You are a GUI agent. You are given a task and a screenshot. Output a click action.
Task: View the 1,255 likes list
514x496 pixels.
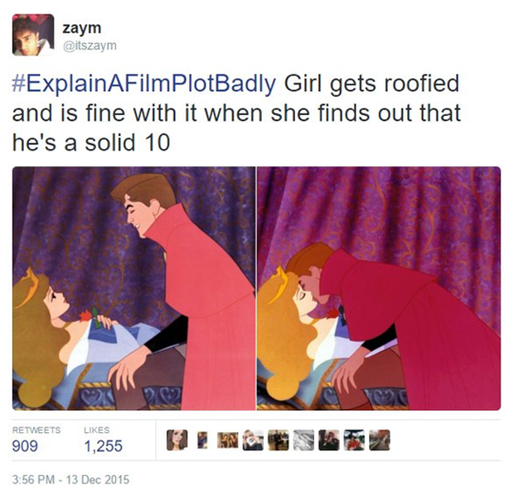pyautogui.click(x=104, y=446)
